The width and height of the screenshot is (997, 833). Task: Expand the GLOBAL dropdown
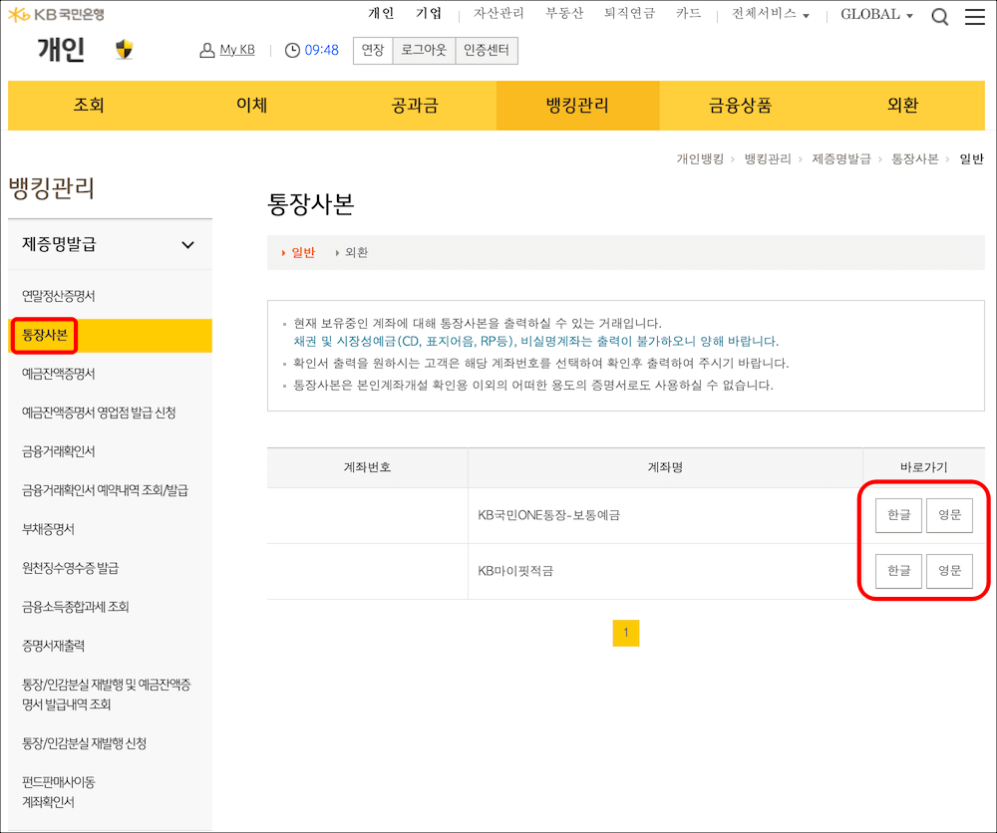[876, 14]
